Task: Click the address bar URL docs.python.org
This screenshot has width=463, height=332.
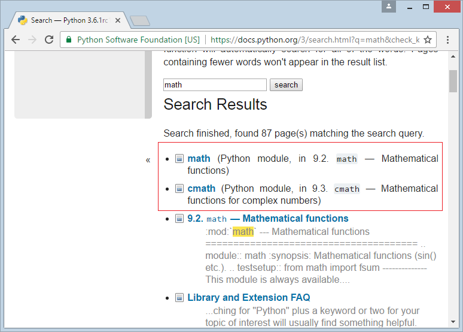Action: [x=315, y=40]
